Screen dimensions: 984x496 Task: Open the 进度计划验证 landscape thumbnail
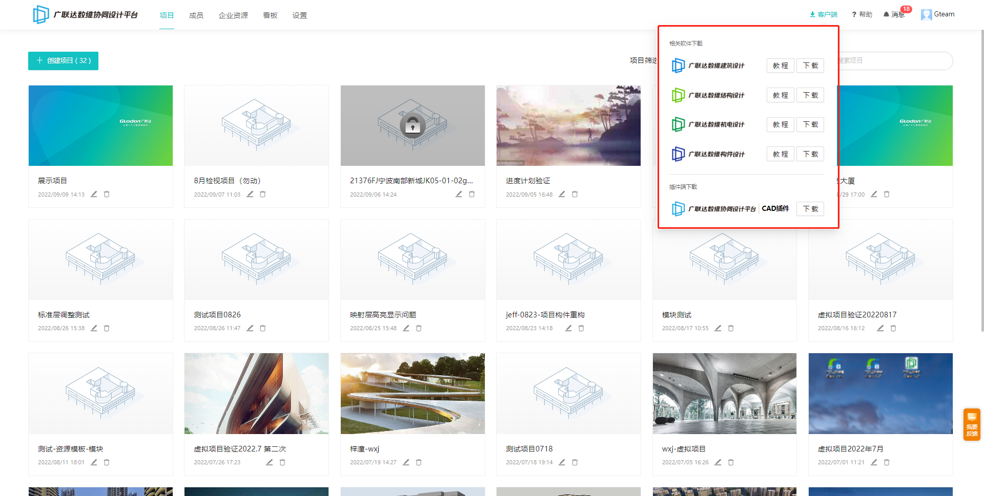pyautogui.click(x=568, y=125)
